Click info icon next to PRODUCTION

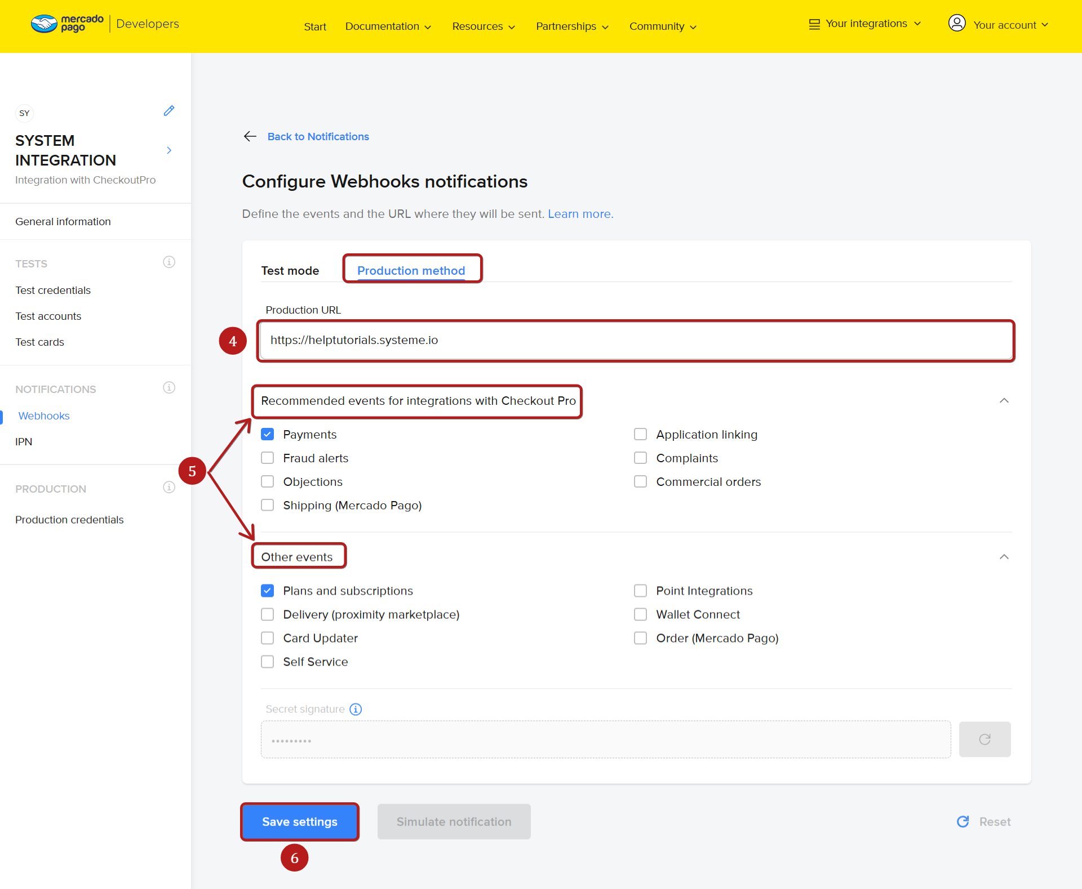click(x=168, y=488)
